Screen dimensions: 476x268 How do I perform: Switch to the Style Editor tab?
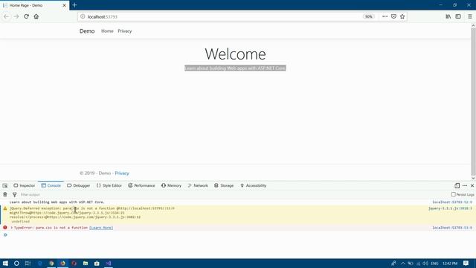pos(109,185)
